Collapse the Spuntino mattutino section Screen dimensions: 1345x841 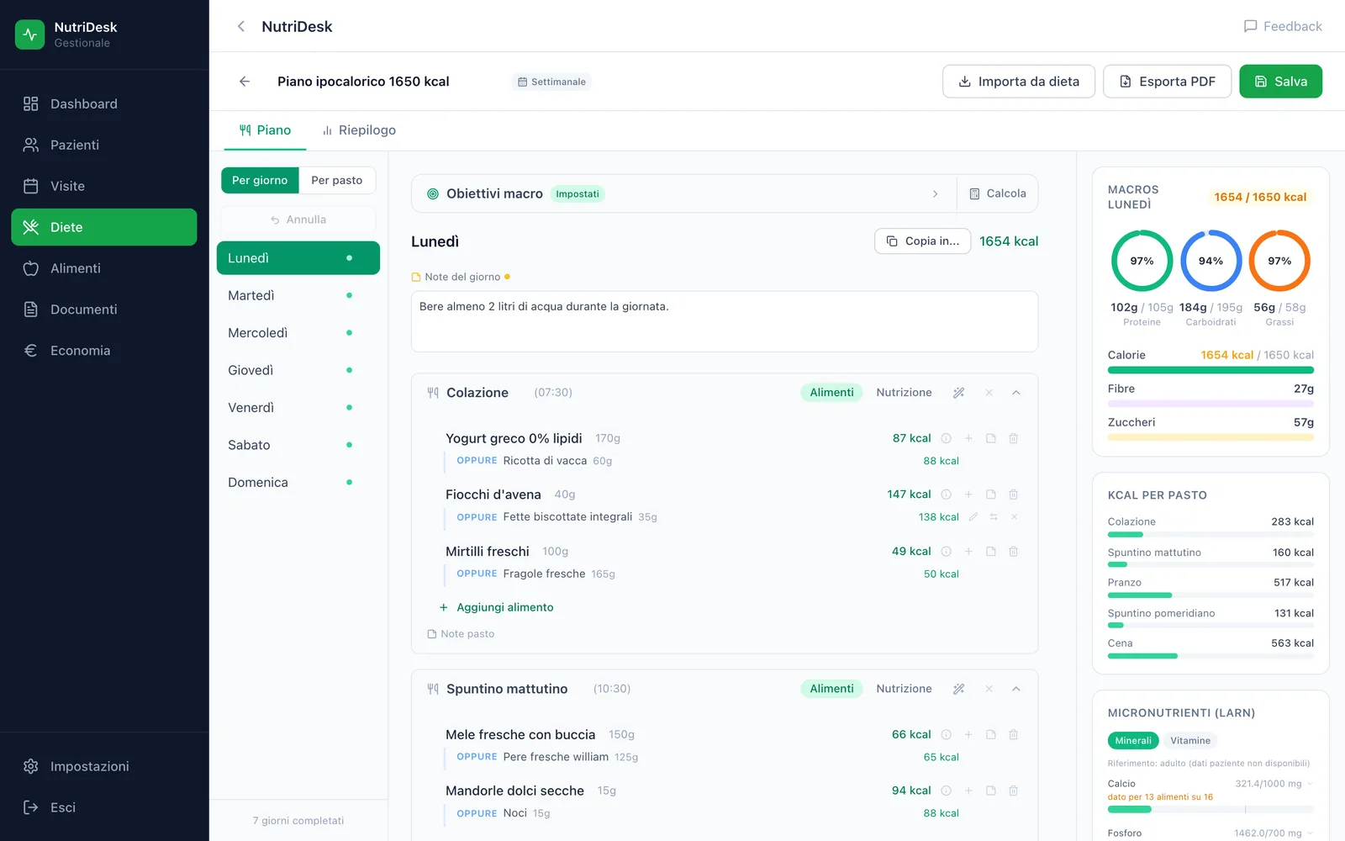(1016, 689)
